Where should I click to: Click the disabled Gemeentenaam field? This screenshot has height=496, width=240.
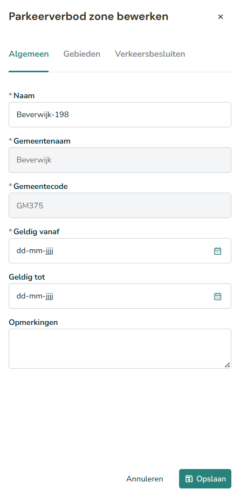[120, 160]
